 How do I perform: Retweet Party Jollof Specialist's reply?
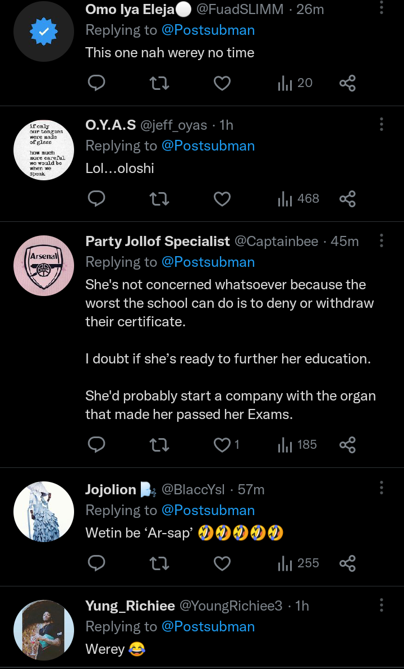click(160, 445)
